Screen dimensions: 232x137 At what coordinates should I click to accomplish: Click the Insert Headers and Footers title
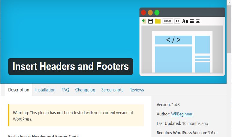click(71, 67)
